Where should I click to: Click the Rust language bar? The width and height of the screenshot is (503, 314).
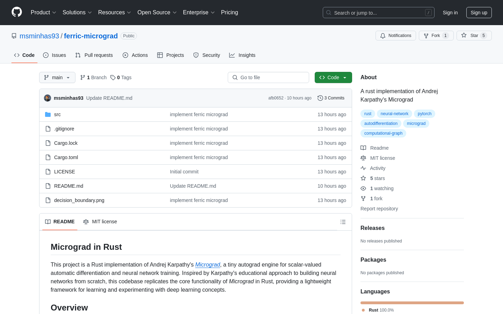tap(412, 303)
